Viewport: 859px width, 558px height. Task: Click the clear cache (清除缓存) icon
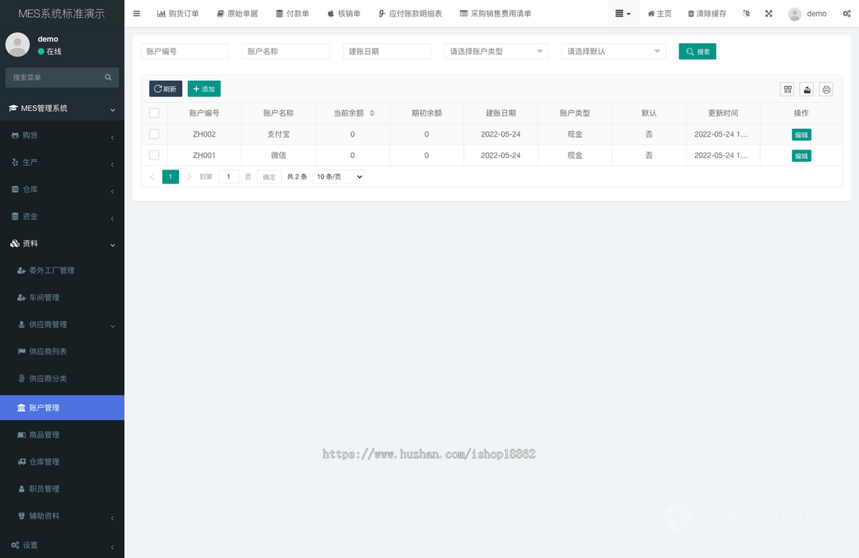[x=706, y=13]
